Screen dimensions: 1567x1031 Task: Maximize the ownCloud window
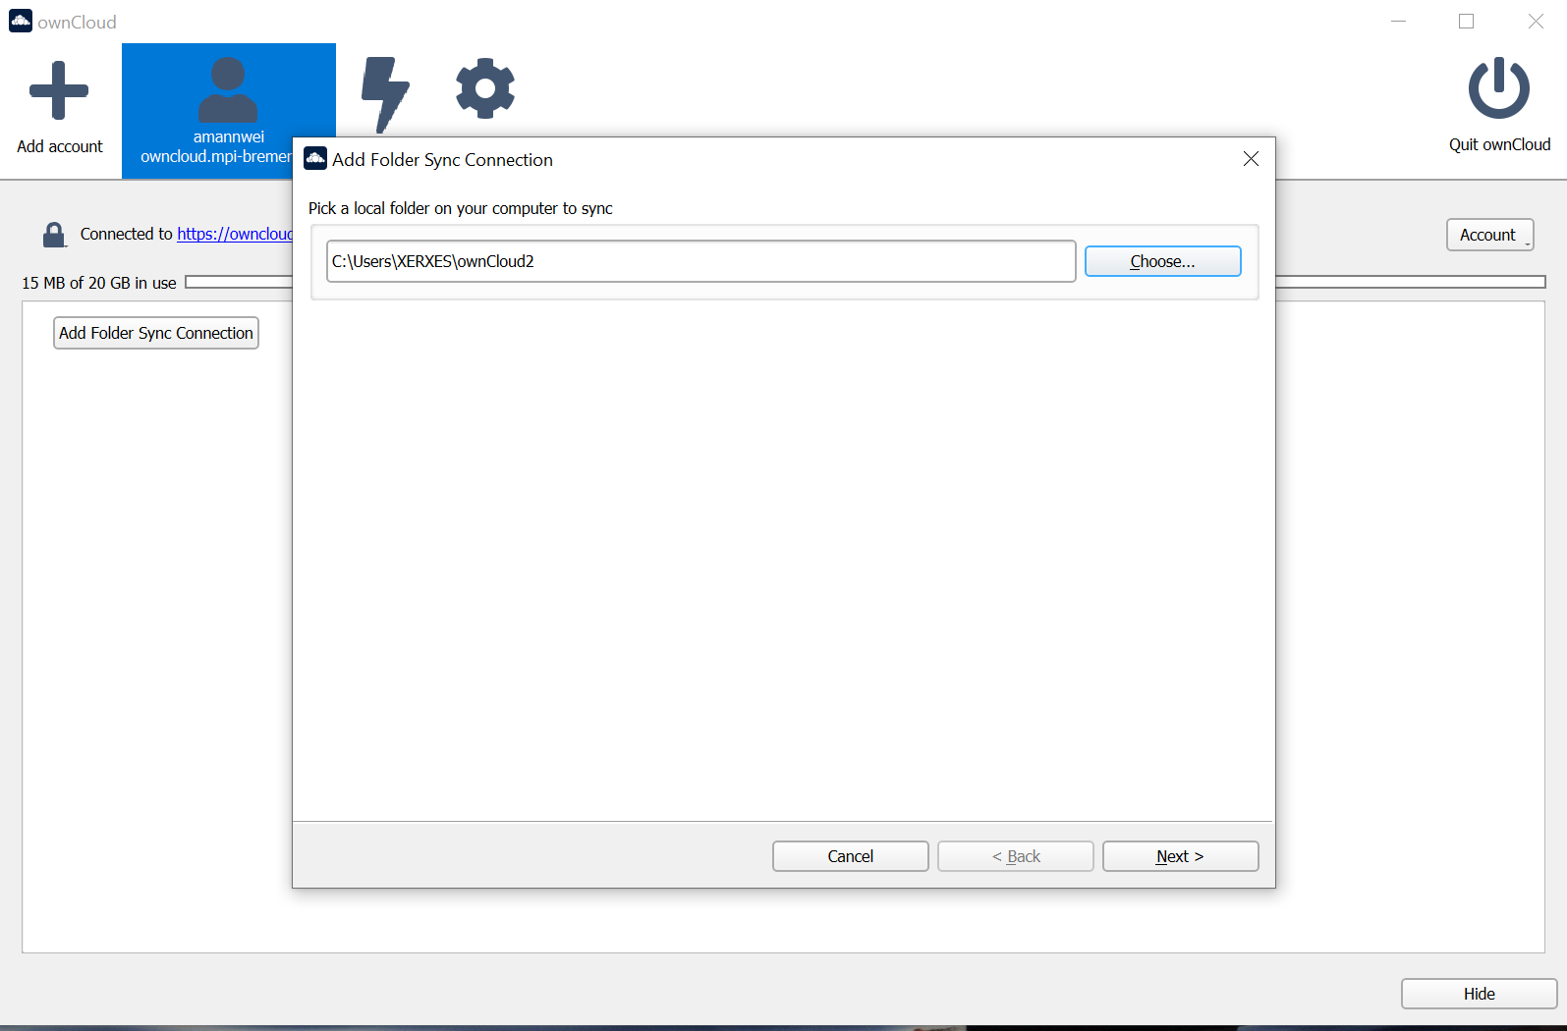(x=1467, y=22)
